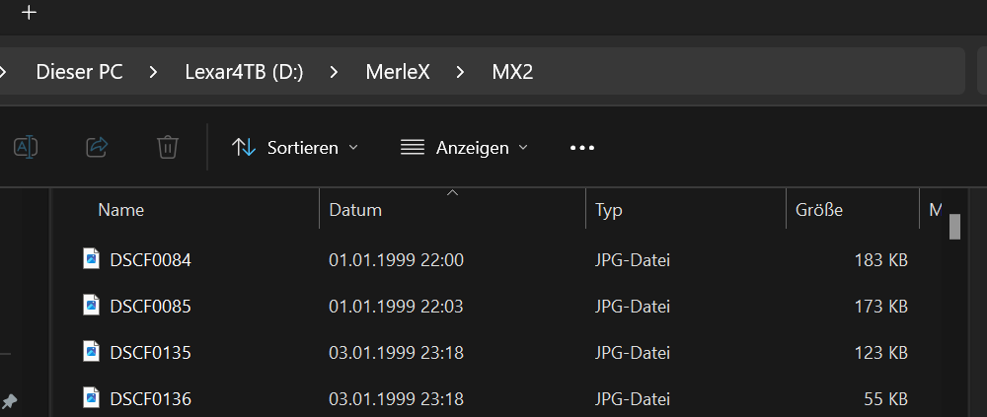
Task: Open the Anzeigen view dropdown
Action: click(x=465, y=148)
